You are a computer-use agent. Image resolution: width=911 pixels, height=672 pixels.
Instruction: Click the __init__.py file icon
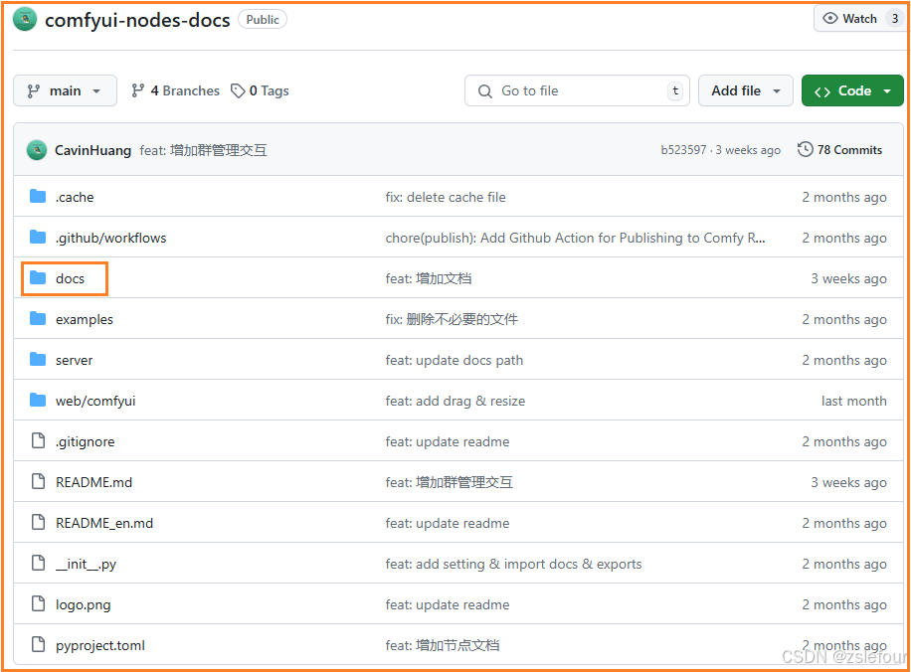[x=39, y=563]
